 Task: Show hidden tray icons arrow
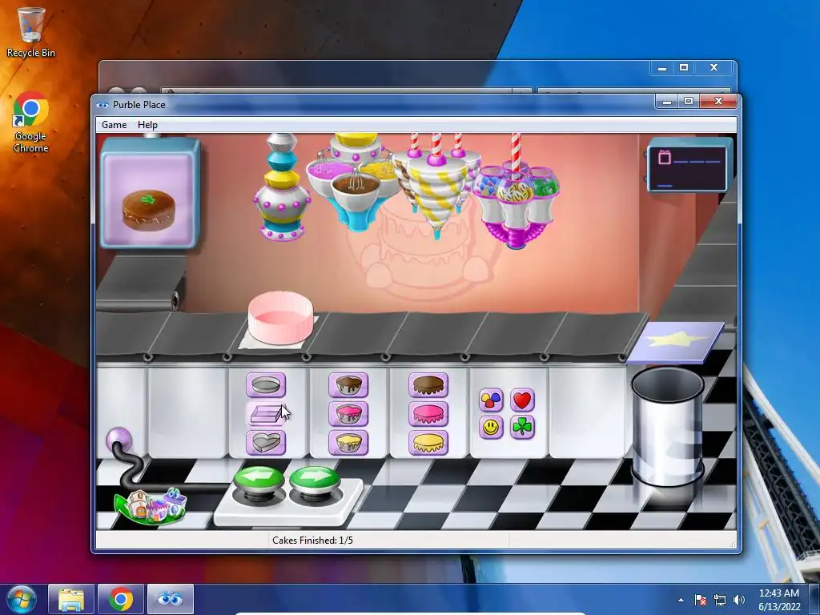(x=681, y=600)
